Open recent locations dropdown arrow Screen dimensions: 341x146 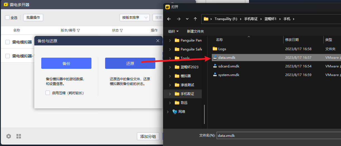(187, 19)
